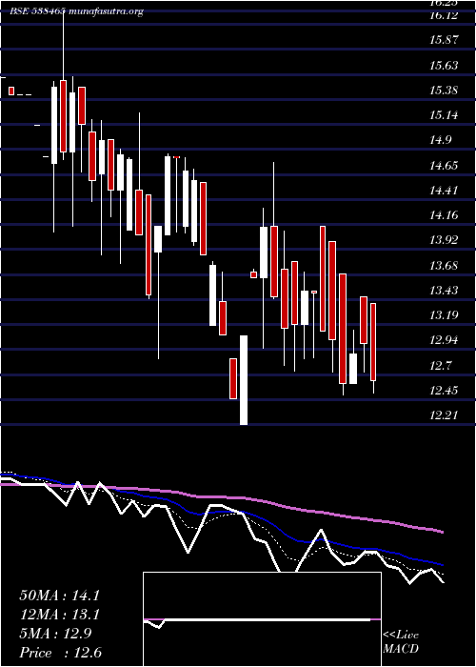The width and height of the screenshot is (476, 667).
Task: Select the 15.14 price axis label
Action: (x=445, y=115)
